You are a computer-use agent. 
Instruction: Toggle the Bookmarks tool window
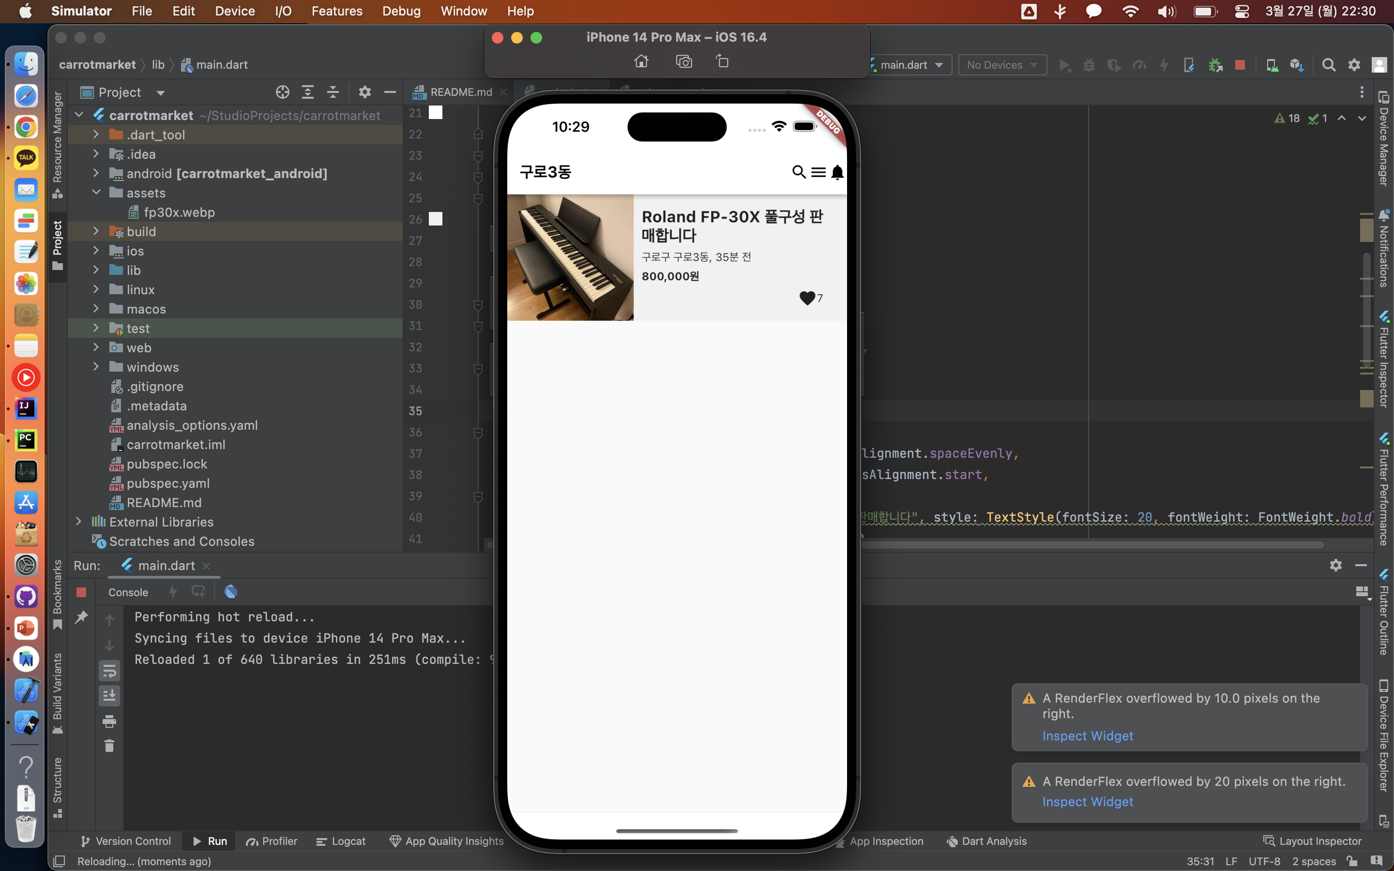(58, 595)
